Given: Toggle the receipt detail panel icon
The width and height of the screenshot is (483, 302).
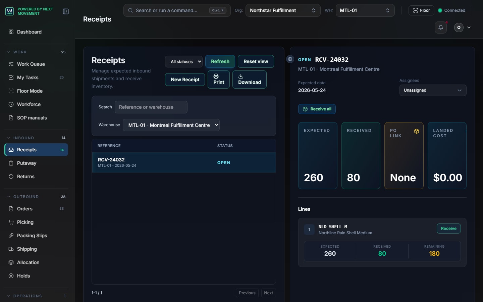Looking at the screenshot, I should [x=290, y=59].
